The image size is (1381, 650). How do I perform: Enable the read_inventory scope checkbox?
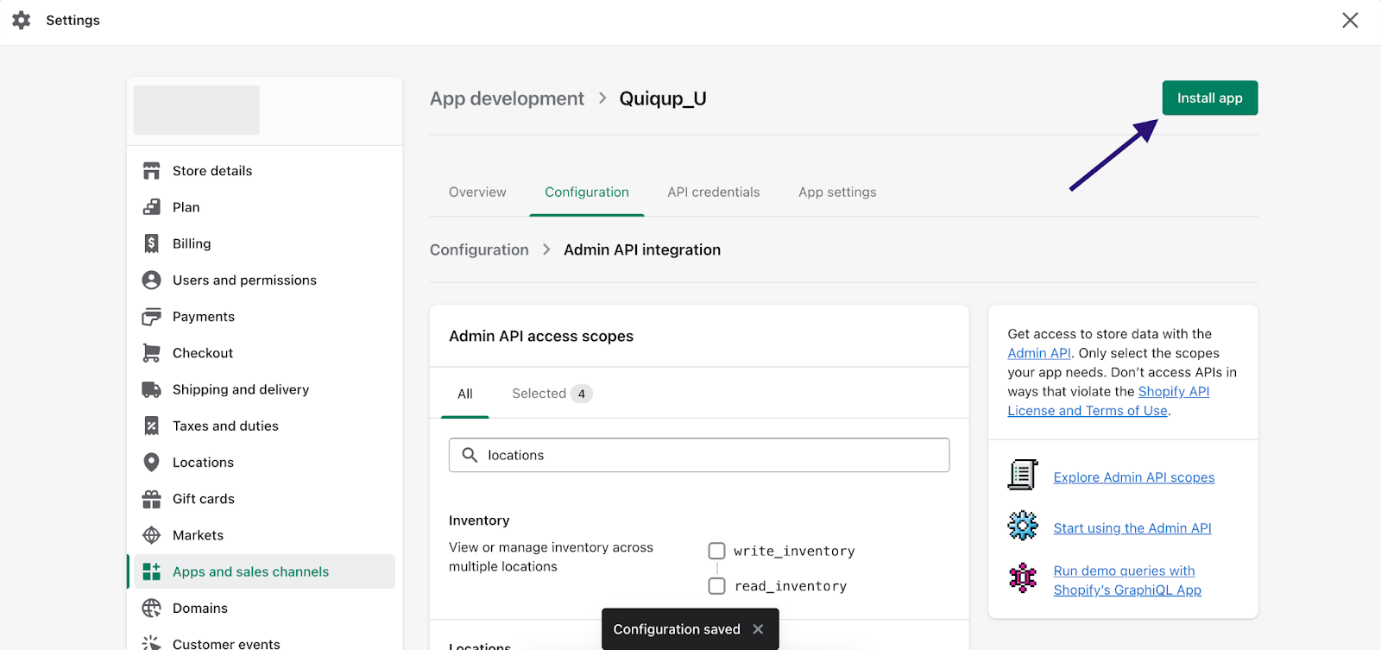(x=716, y=586)
